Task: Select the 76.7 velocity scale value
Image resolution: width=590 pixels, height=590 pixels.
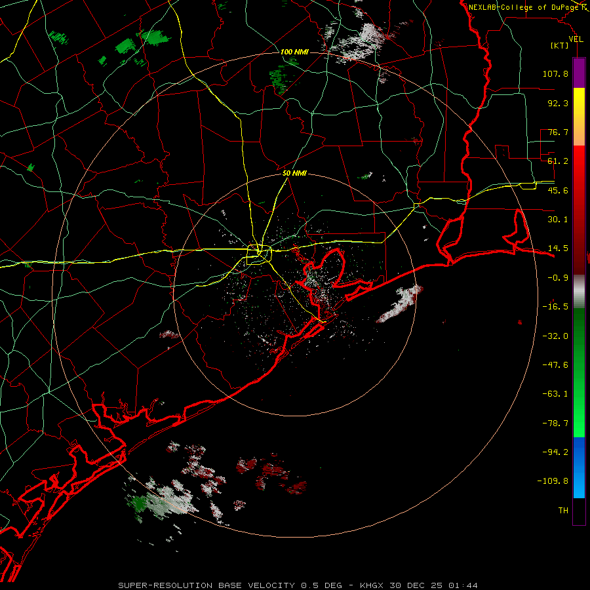Action: click(558, 132)
